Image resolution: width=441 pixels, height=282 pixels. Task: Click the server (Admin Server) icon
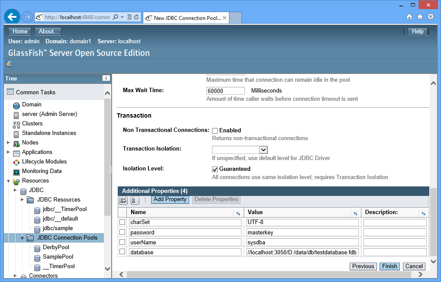point(16,115)
